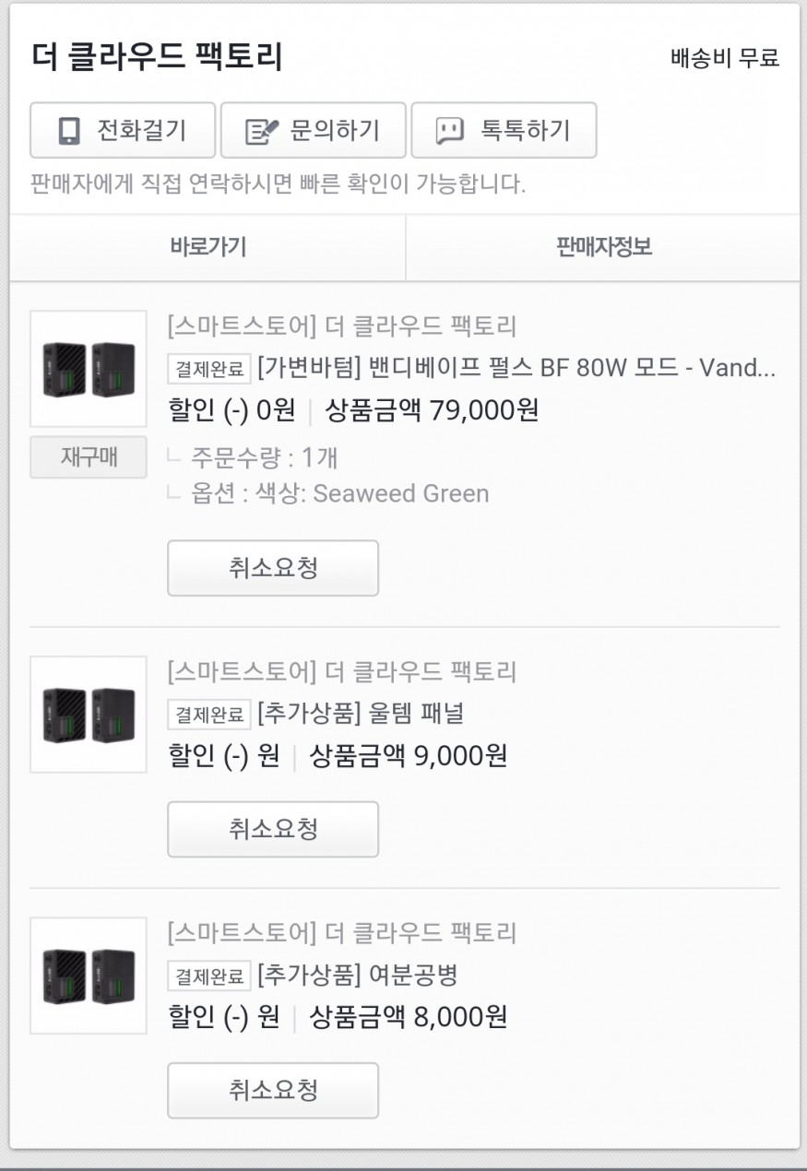The width and height of the screenshot is (807, 1171).
Task: Open the 울템 패널 product thumbnail
Action: (x=89, y=715)
